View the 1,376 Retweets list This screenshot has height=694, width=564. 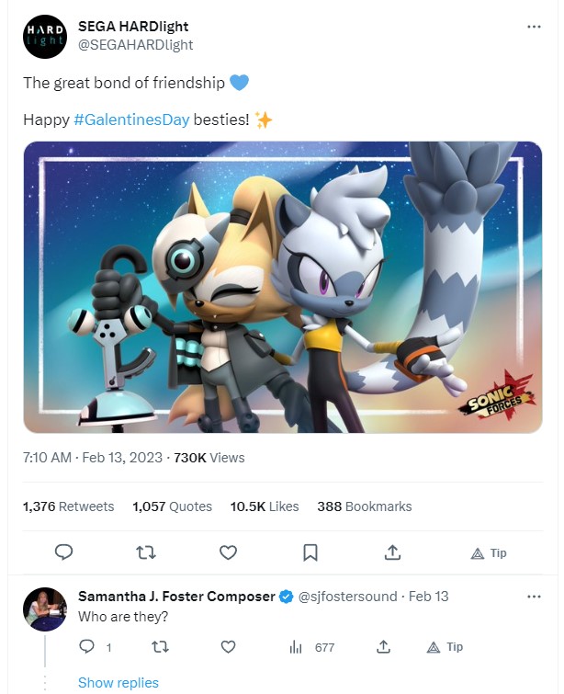[x=69, y=506]
